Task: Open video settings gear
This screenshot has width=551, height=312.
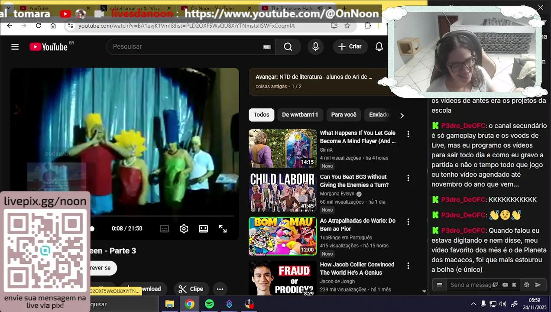Action: (x=184, y=229)
